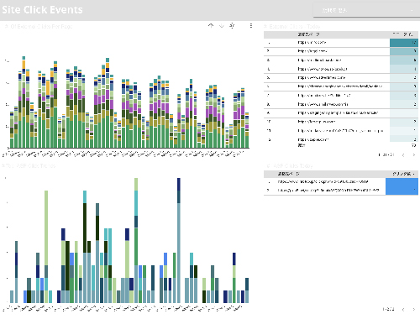This screenshot has height=319, width=420.
Task: Click the first URL row in External Clicks table
Action: pos(312,43)
